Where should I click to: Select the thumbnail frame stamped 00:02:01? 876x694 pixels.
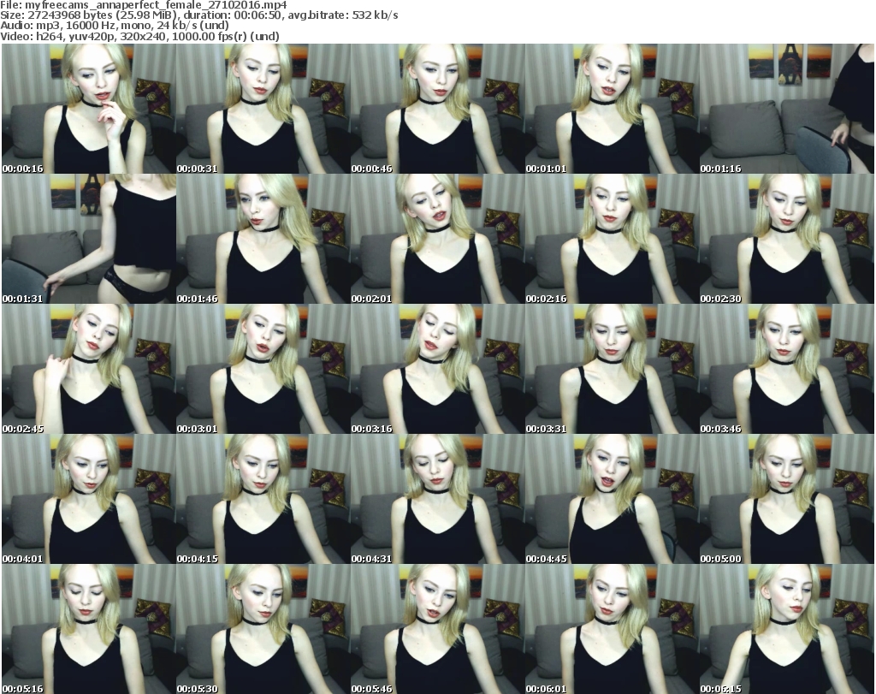point(437,239)
